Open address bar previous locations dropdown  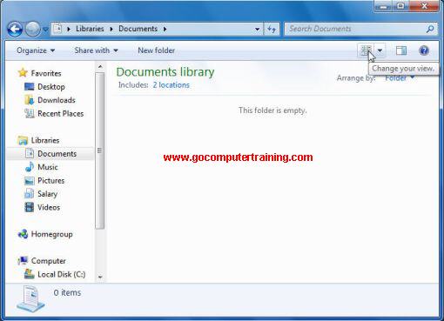pyautogui.click(x=257, y=29)
